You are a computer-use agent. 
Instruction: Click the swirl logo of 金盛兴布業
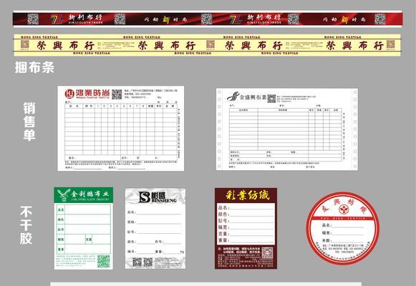coord(233,97)
